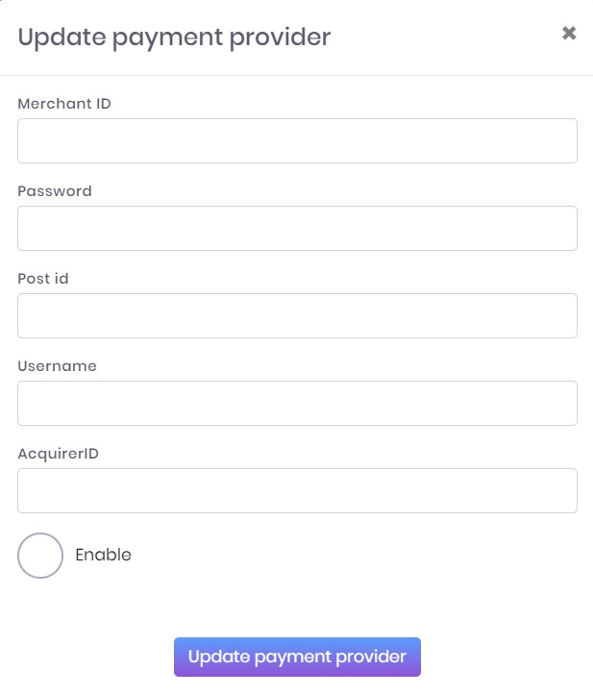Focus the Merchant ID input field
Viewport: 593px width, 695px height.
click(x=297, y=140)
